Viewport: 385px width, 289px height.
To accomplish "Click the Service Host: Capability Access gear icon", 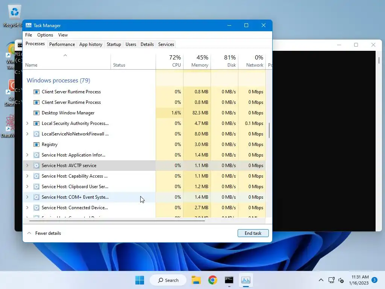I will tap(36, 176).
